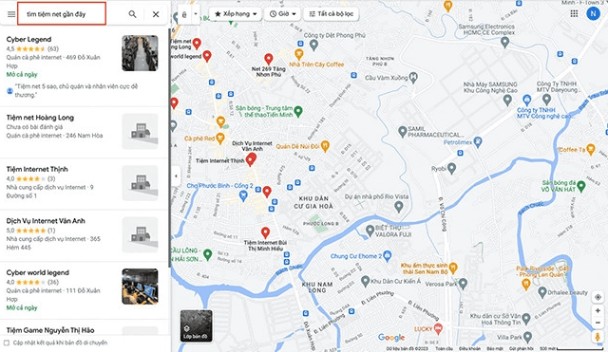The width and height of the screenshot is (608, 352).
Task: Open the Cyber Legend result
Action: 85,66
